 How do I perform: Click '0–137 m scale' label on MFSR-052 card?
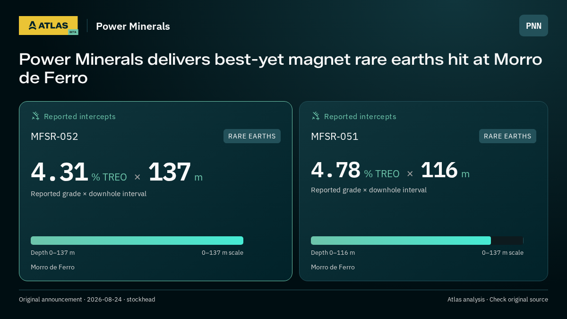223,253
